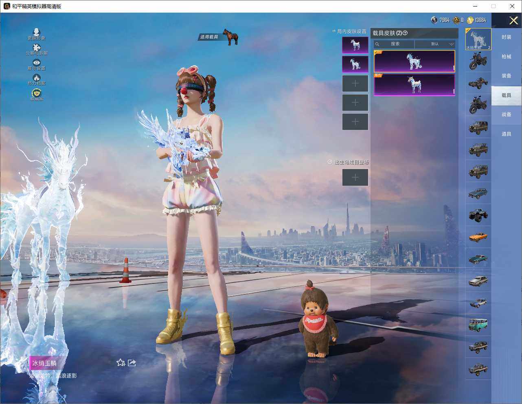Click the 13684 gold amount
The height and width of the screenshot is (404, 522).
(x=480, y=20)
